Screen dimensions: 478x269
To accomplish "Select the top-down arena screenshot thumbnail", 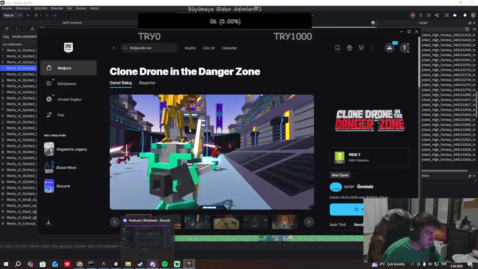I will (226, 222).
